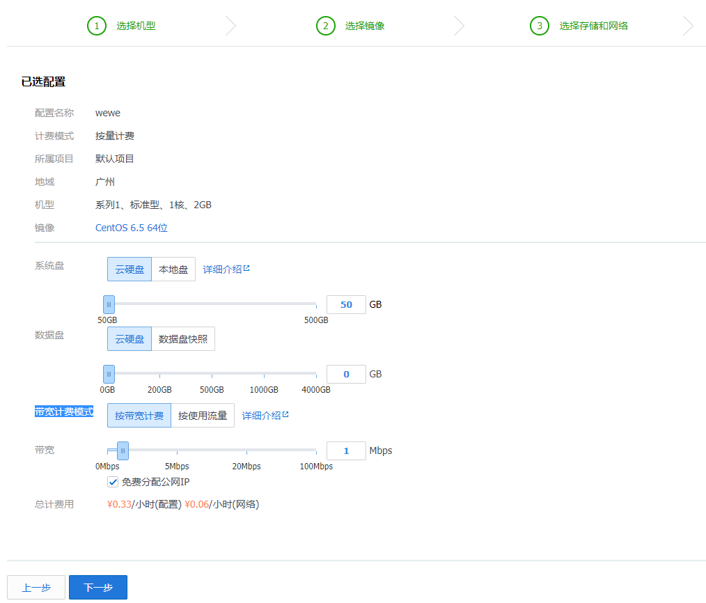
Task: Click the 上一步 button
Action: click(36, 587)
